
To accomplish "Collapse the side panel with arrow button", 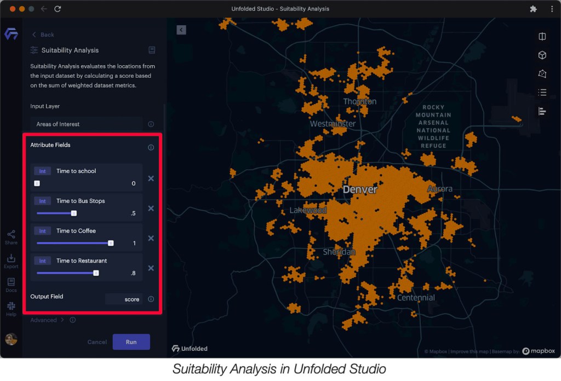I will (x=181, y=30).
